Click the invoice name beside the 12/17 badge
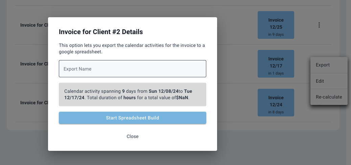Viewport: 351px width, 165px height. point(34,64)
